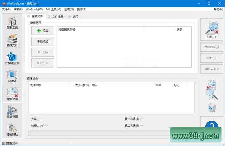The height and width of the screenshot is (146, 225).
Task: Click the 标记 column header
Action: pyautogui.click(x=179, y=85)
